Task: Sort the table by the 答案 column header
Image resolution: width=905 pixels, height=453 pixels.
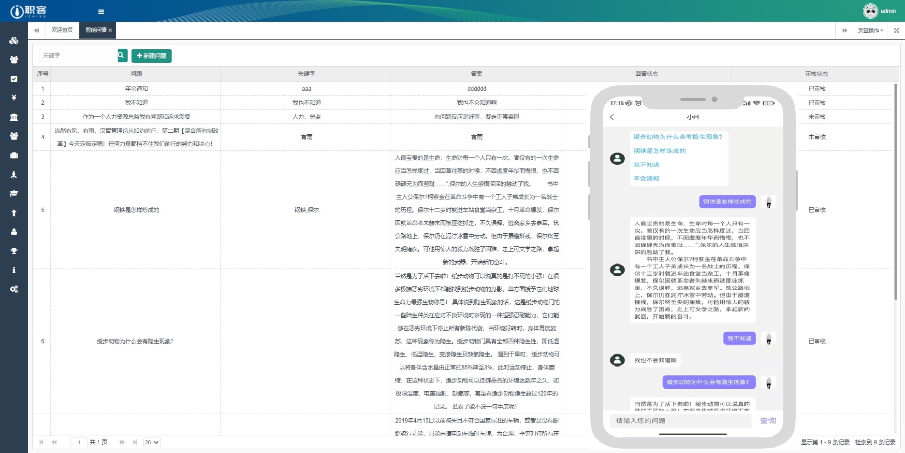Action: [x=476, y=74]
